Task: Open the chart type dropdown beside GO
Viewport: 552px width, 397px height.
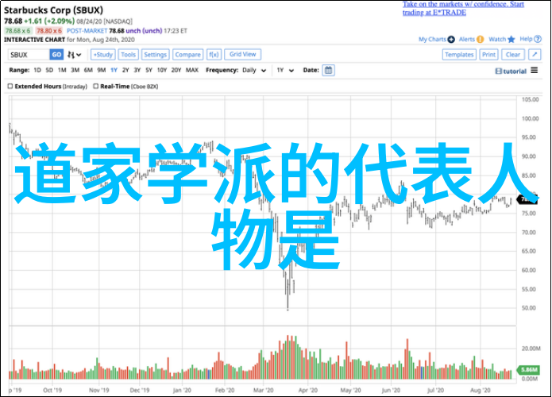Action: click(x=75, y=55)
